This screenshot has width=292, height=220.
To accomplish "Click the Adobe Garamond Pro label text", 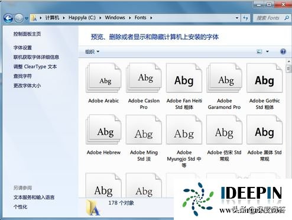I will tap(224, 104).
